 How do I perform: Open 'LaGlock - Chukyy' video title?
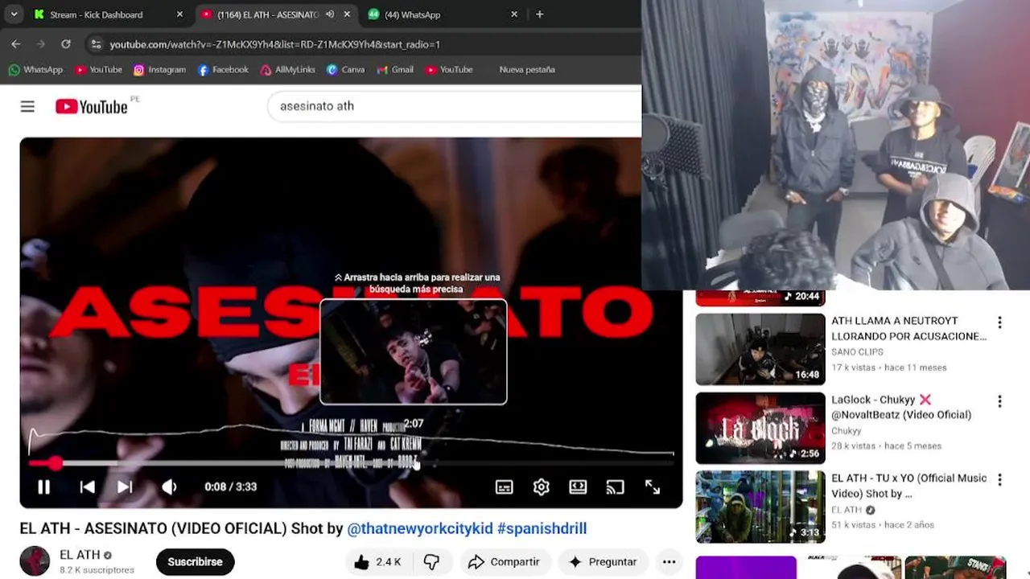click(x=901, y=407)
